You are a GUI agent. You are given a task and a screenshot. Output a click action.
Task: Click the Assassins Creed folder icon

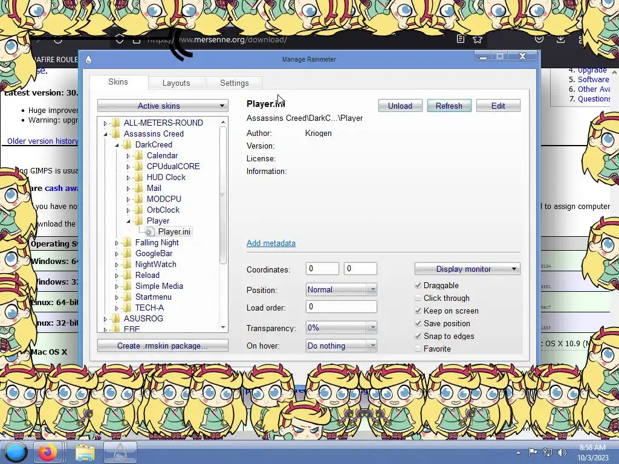(x=115, y=134)
